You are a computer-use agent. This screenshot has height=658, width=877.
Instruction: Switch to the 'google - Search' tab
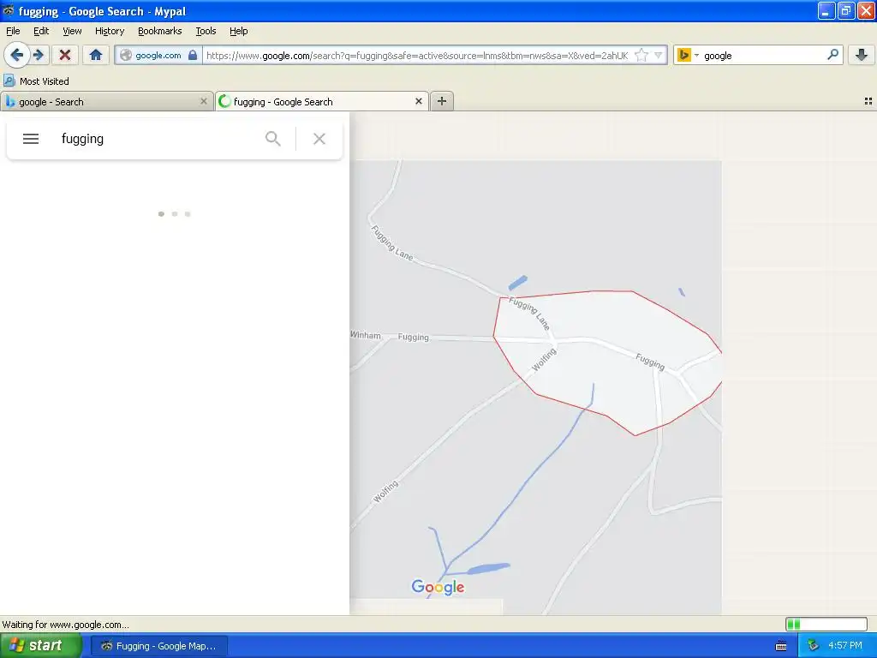click(x=106, y=102)
